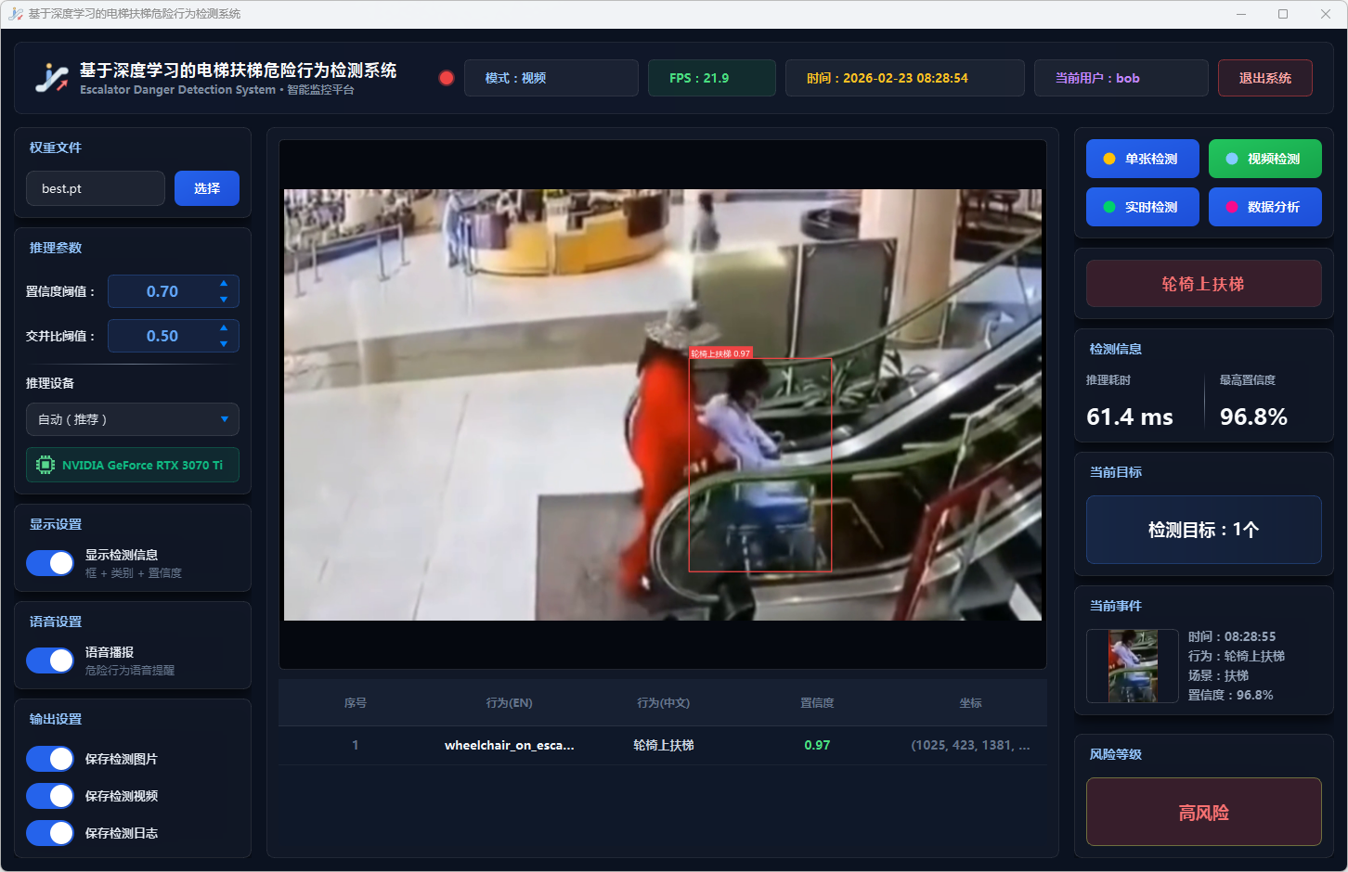The image size is (1348, 872).
Task: Click the pink dot on 数据分析 button
Action: 1231,207
